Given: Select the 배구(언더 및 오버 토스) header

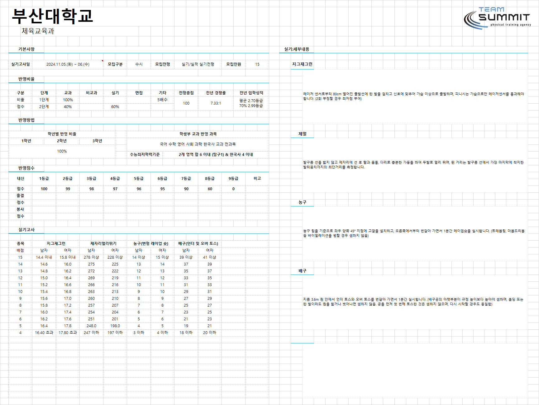Looking at the screenshot, I should tap(198, 243).
